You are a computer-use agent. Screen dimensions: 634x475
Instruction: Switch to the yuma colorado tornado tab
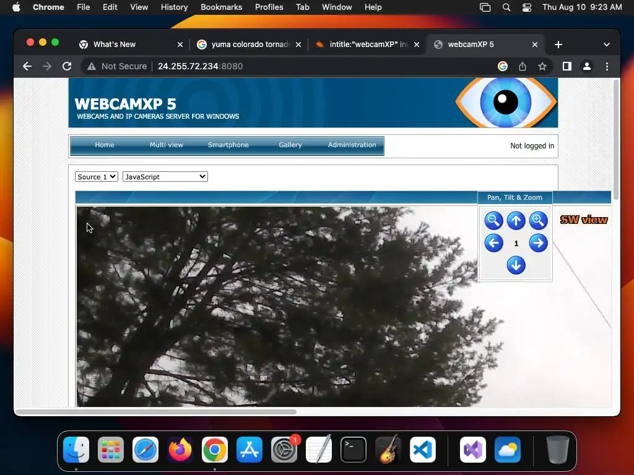249,45
